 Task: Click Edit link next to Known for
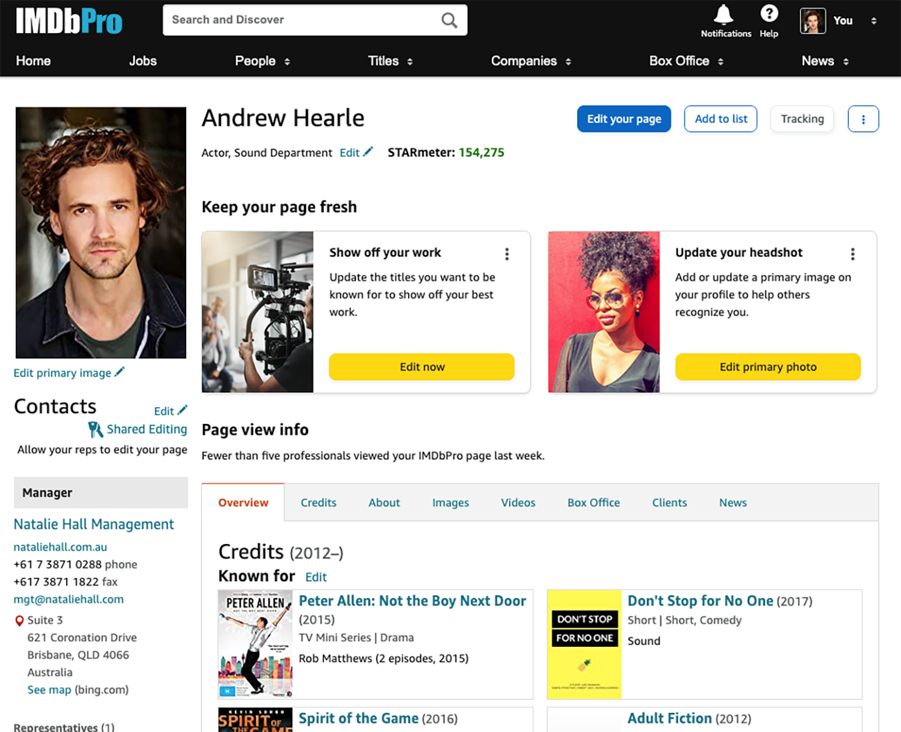tap(316, 577)
